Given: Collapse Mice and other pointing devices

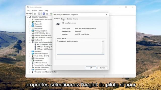Looking at the screenshot, I should click(30, 42).
